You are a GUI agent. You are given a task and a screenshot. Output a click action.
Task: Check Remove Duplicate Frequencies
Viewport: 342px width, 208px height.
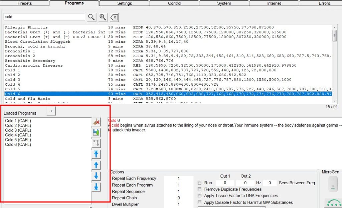pos(200,189)
